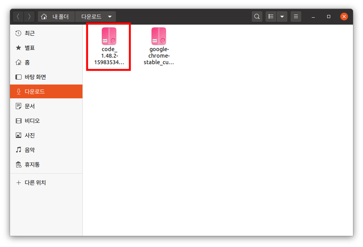Open 바탕 화면 in the sidebar
The width and height of the screenshot is (363, 247).
click(x=46, y=77)
